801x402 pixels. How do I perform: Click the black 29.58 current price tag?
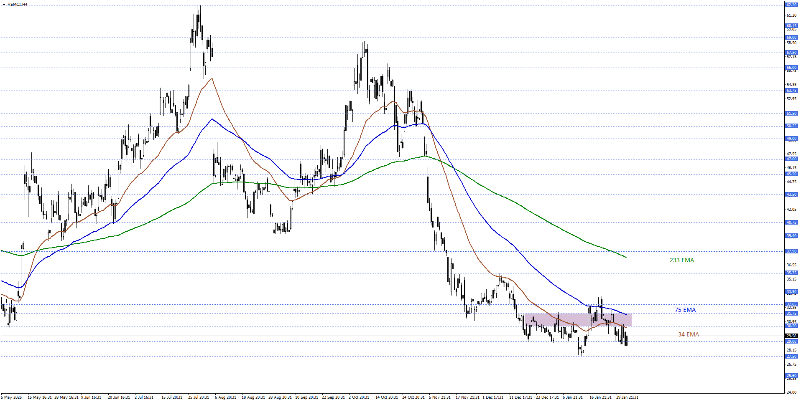pos(791,336)
